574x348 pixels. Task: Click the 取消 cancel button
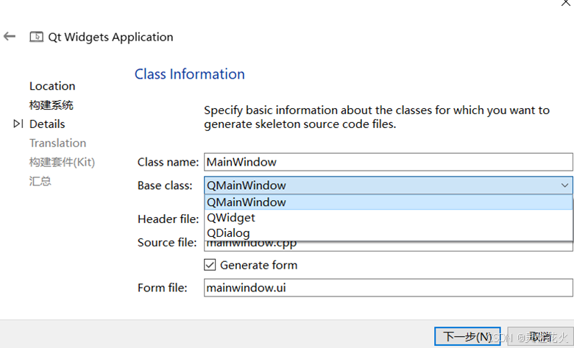(x=540, y=336)
